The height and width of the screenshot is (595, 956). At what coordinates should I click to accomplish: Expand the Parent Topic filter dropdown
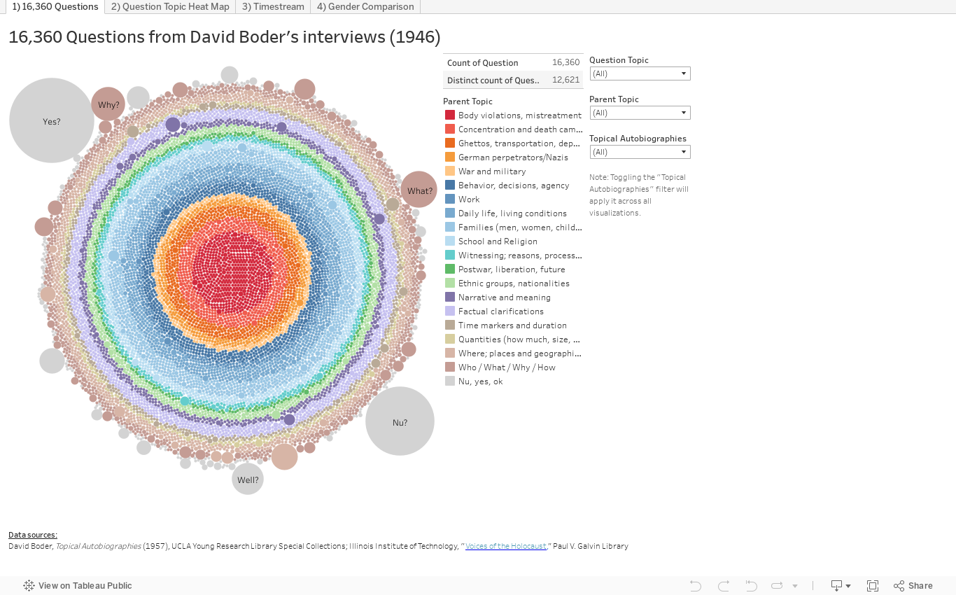(640, 113)
